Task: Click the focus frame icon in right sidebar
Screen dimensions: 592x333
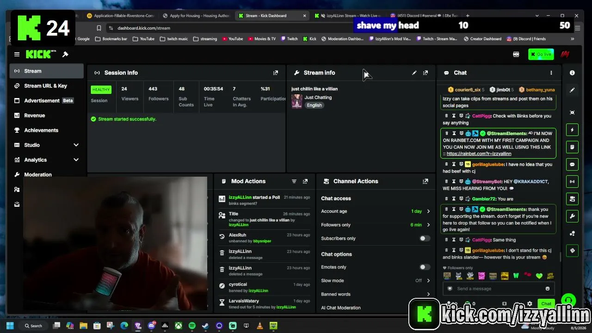Action: [572, 112]
